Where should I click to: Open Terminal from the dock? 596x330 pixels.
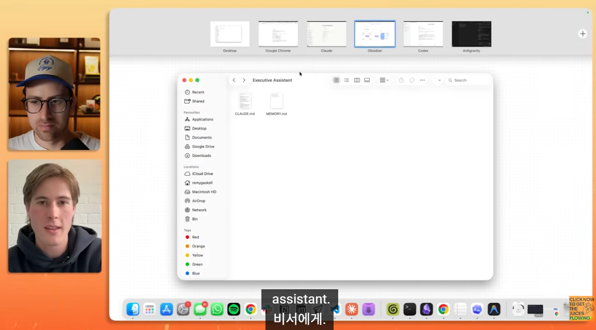pos(410,309)
